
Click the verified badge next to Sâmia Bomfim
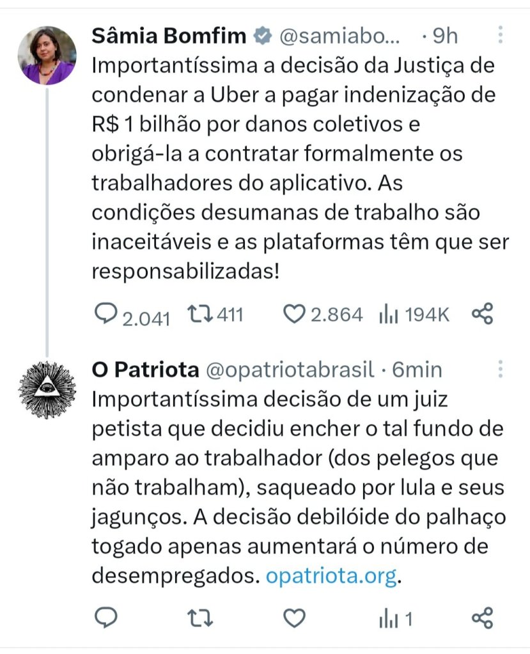pyautogui.click(x=262, y=36)
